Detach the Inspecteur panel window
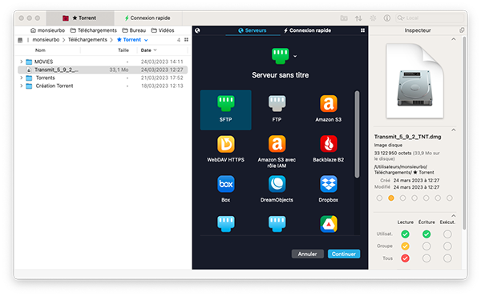This screenshot has height=296, width=481. point(462,30)
